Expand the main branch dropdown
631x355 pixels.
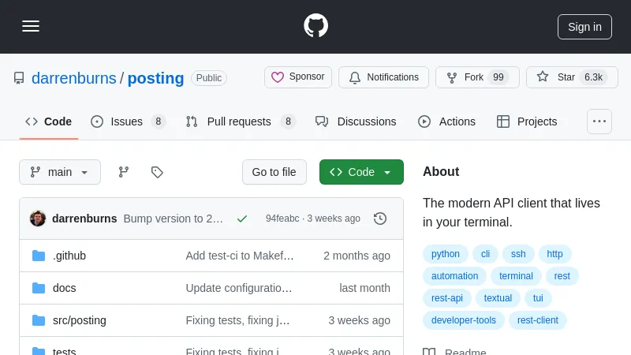coord(60,172)
